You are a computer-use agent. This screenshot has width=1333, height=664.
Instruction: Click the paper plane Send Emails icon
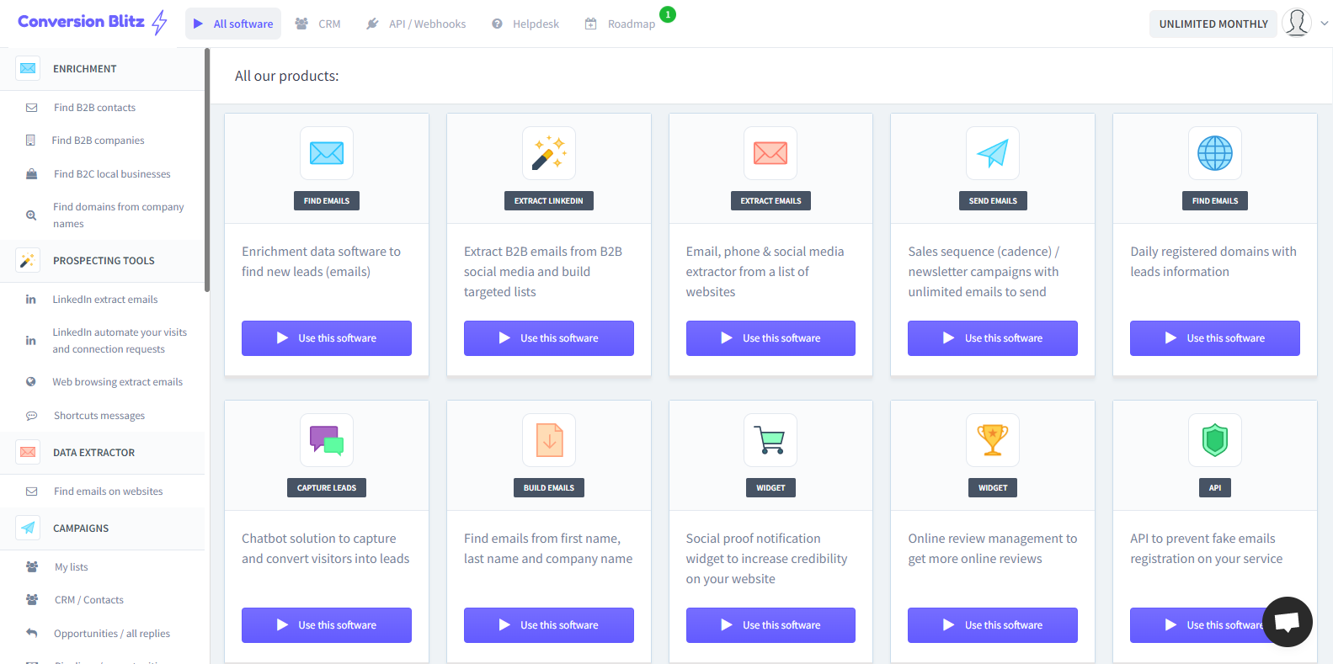coord(993,153)
